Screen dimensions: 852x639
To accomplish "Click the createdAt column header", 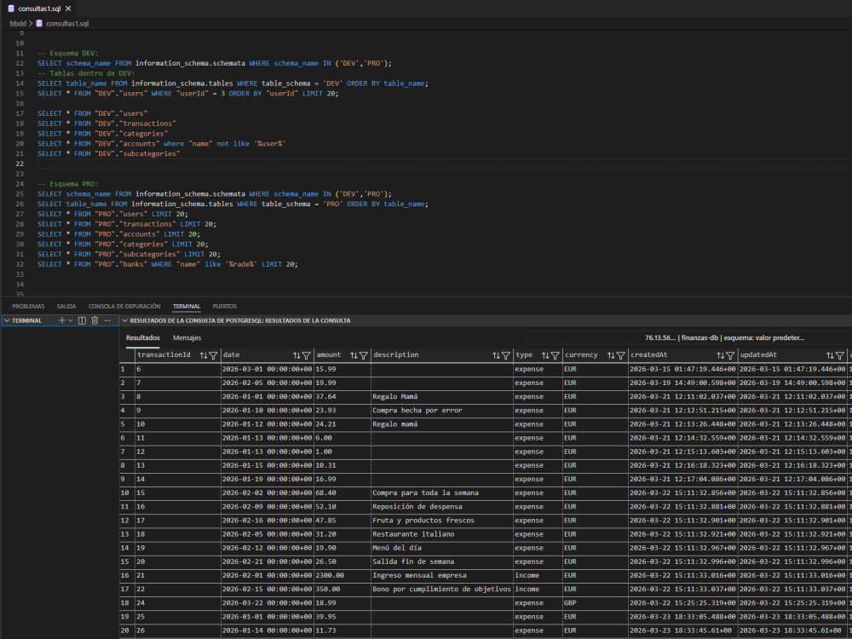I will pos(648,354).
